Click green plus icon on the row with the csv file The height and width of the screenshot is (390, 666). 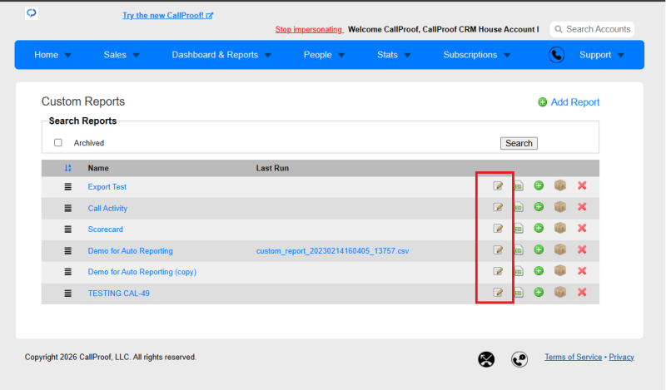tap(539, 249)
